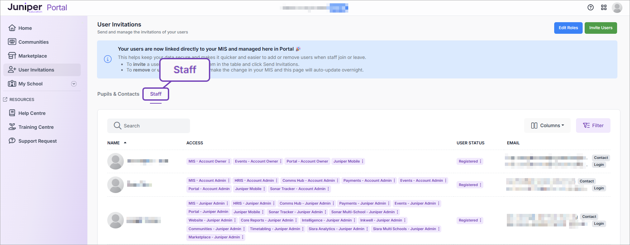
Task: Click the Support Request chat icon
Action: point(12,141)
